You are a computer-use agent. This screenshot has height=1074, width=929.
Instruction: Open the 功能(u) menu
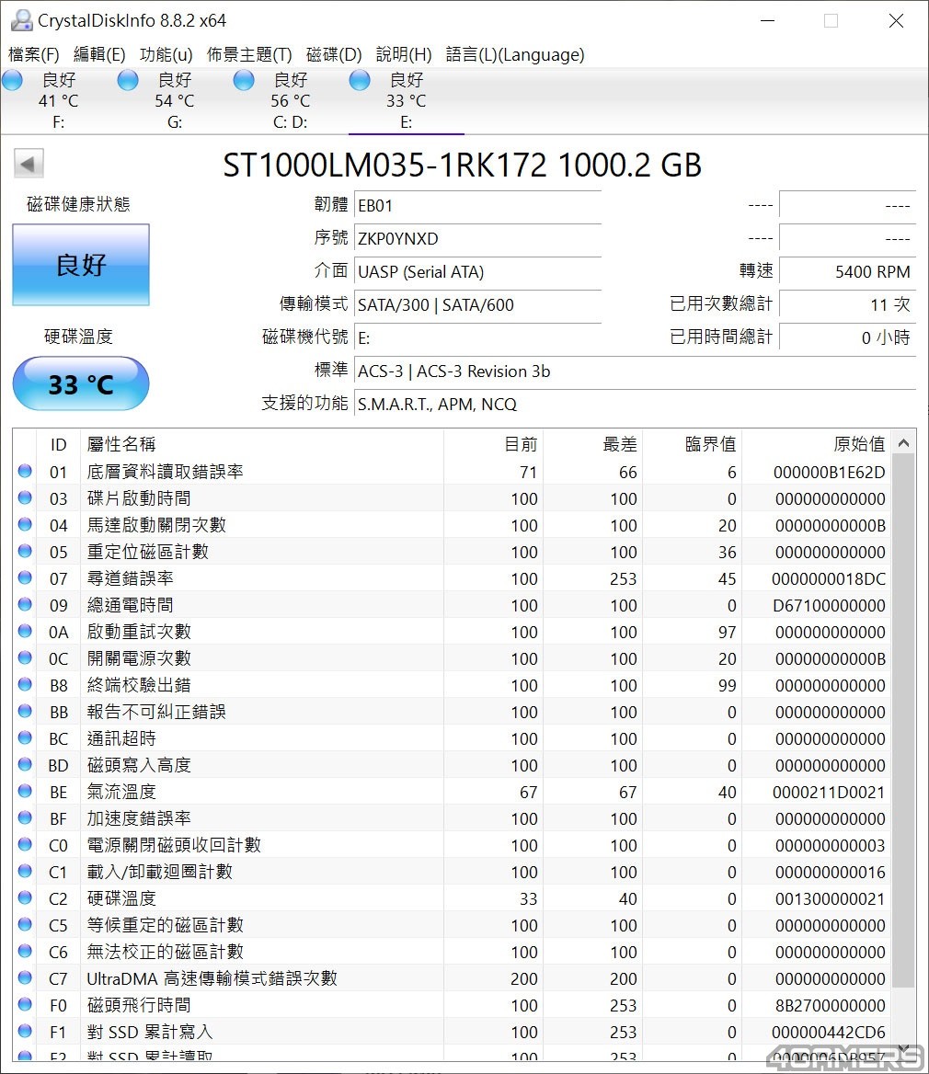[x=166, y=55]
